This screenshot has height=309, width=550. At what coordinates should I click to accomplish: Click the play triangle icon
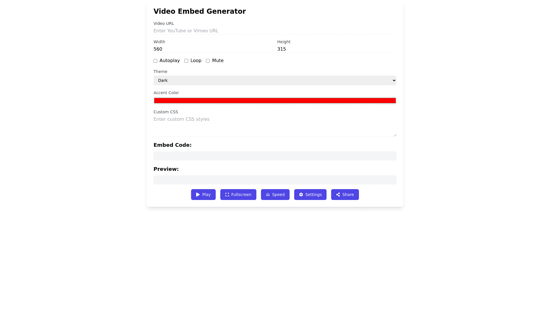(x=198, y=195)
